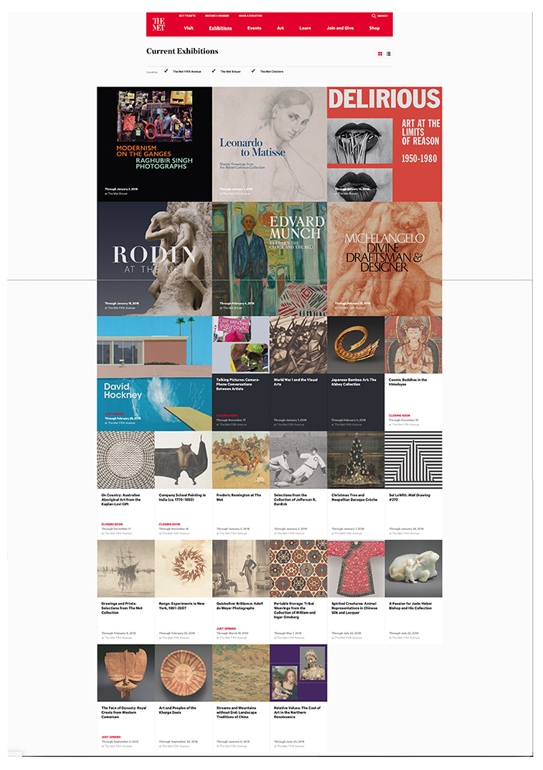Open the Join and Give menu
The height and width of the screenshot is (770, 543).
tap(340, 28)
